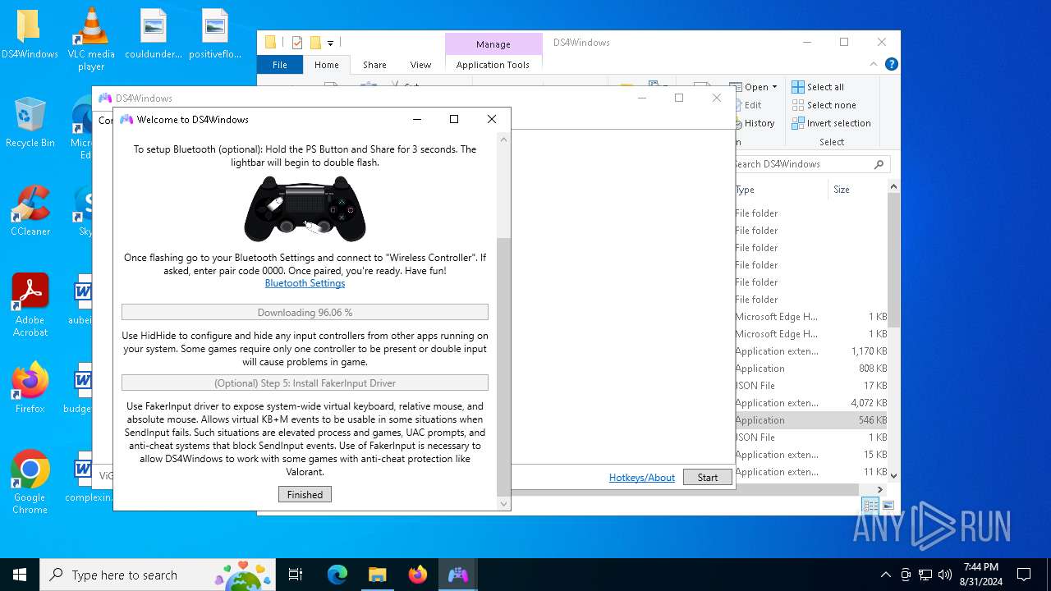1051x591 pixels.
Task: Switch Explorer to large icons view
Action: coord(888,506)
